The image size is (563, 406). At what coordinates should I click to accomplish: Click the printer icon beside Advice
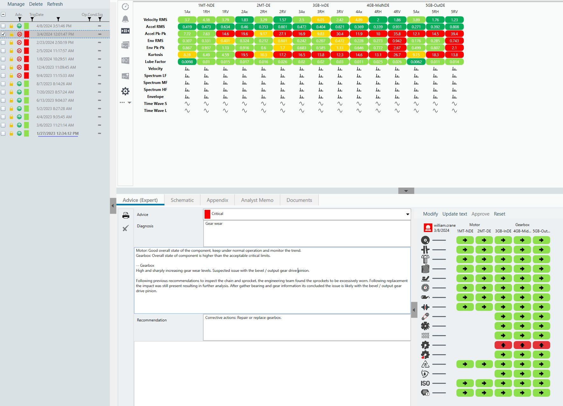pyautogui.click(x=126, y=215)
